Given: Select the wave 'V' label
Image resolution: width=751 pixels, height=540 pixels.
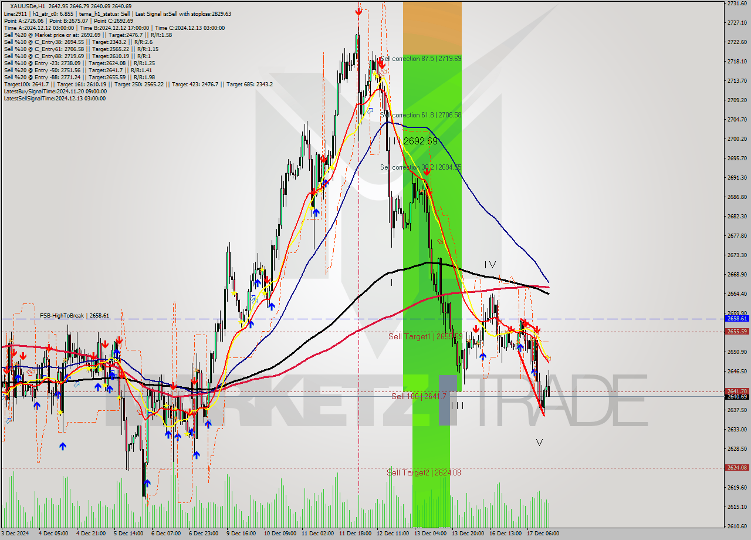Looking at the screenshot, I should (x=539, y=442).
